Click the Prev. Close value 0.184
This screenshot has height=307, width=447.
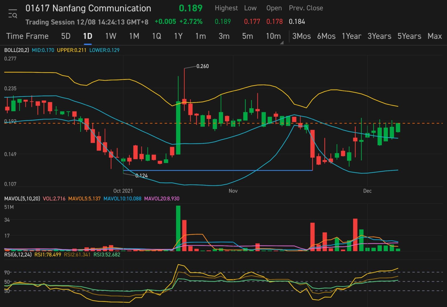pyautogui.click(x=297, y=22)
